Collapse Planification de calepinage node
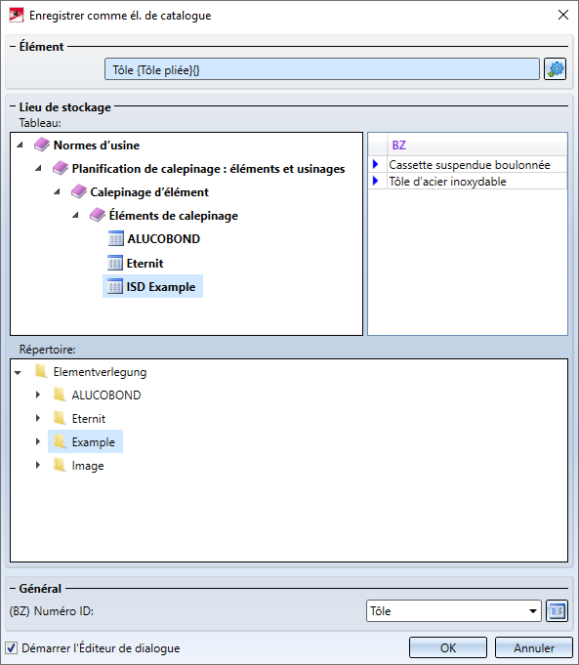The image size is (579, 665). pyautogui.click(x=38, y=168)
